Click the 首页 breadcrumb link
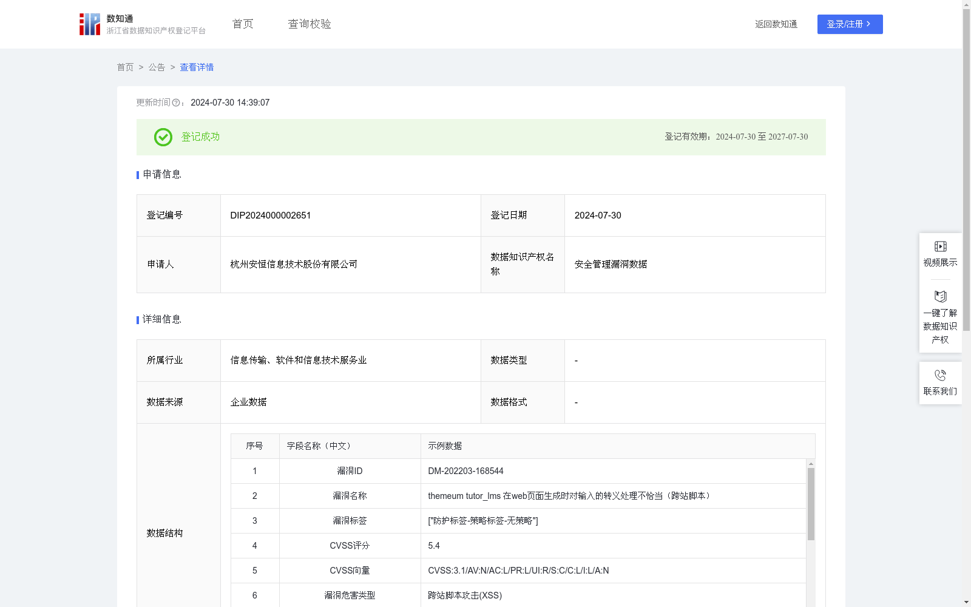The width and height of the screenshot is (971, 607). (125, 67)
